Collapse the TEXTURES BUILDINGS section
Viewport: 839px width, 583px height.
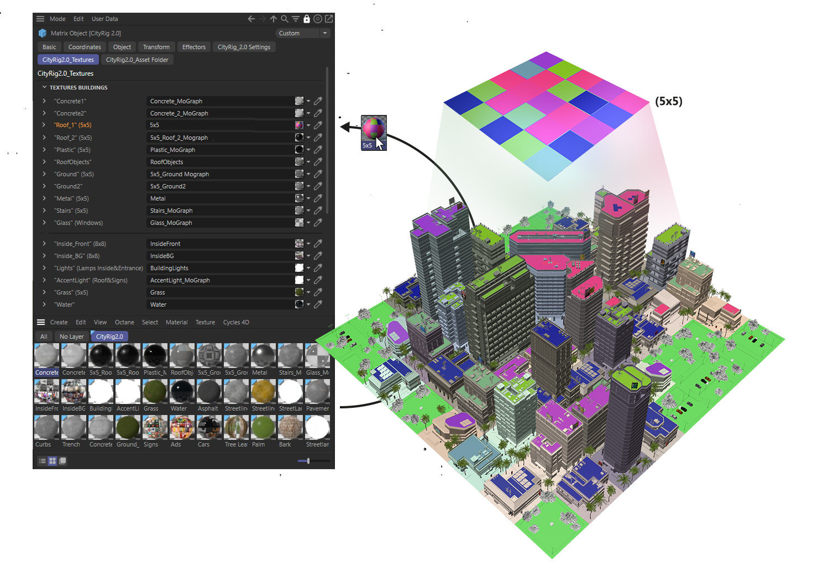[x=44, y=87]
